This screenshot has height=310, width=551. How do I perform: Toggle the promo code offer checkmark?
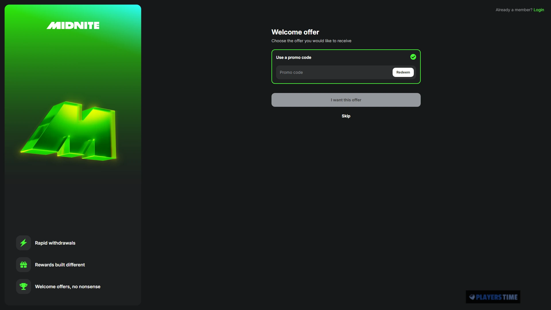pyautogui.click(x=413, y=57)
